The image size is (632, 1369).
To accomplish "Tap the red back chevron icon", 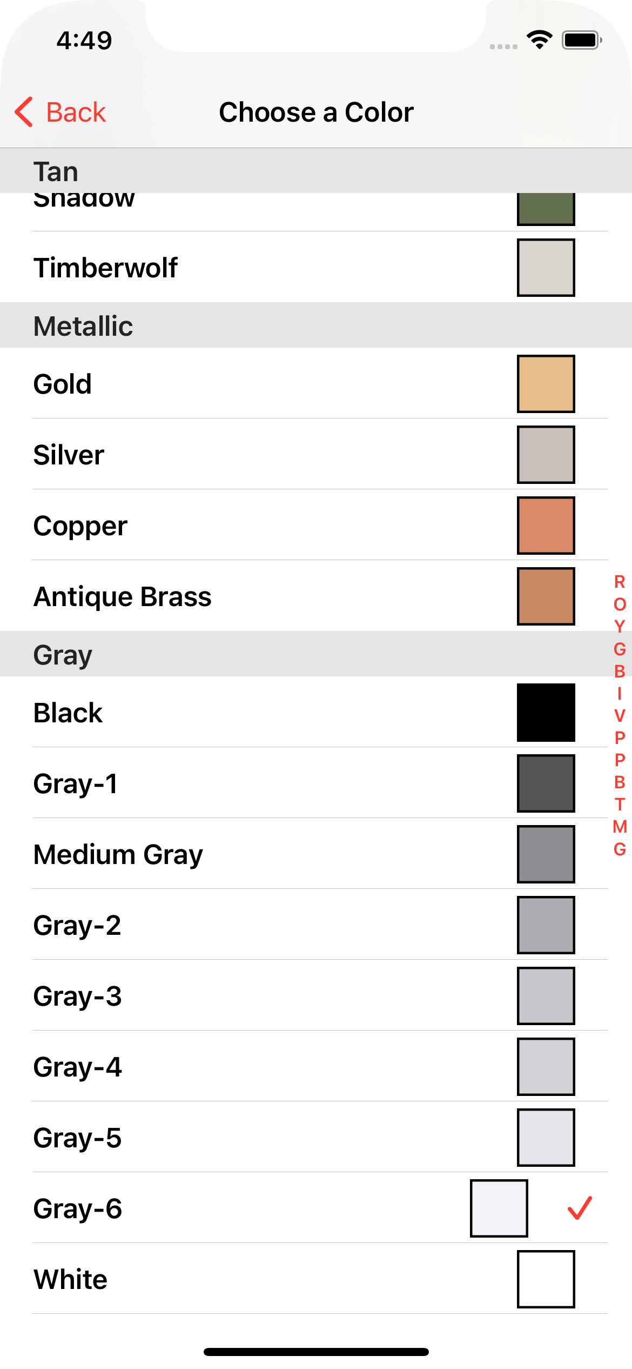I will click(24, 112).
